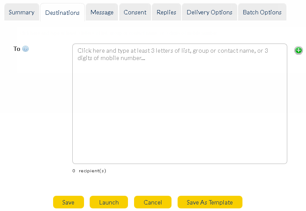
Task: Switch to Batch Options tab
Action: click(x=262, y=12)
